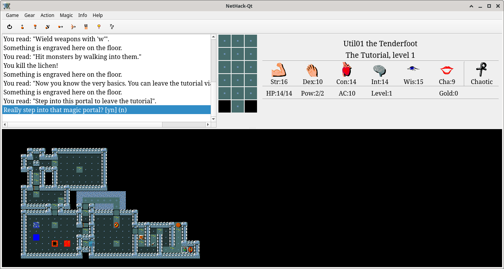Click the 'Hit monsters by walking into them' message
This screenshot has height=269, width=504.
click(107, 57)
